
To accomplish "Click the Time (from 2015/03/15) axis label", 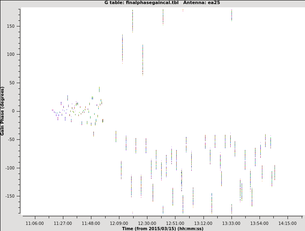I will (x=163, y=229).
